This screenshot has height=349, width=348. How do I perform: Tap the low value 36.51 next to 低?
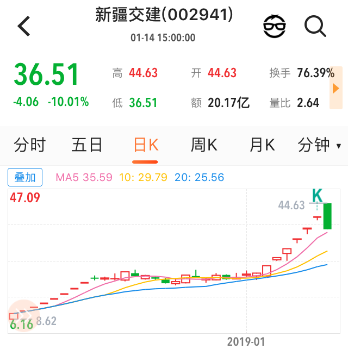point(143,103)
